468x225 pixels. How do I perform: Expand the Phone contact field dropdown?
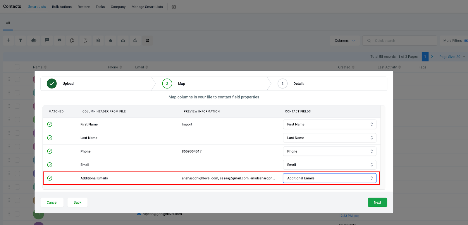[x=330, y=151]
